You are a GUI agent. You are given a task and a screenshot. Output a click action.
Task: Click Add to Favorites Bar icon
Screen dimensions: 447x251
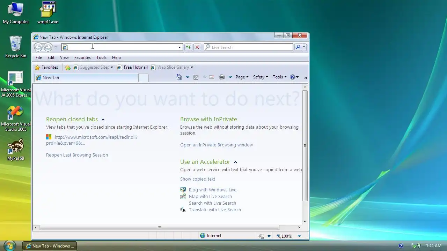[68, 67]
